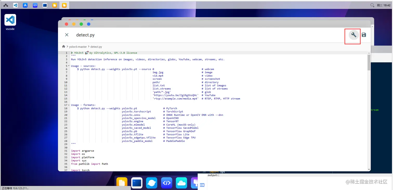The width and height of the screenshot is (393, 190).
Task: Place cursor on 'import platform' line
Action: coord(83,157)
